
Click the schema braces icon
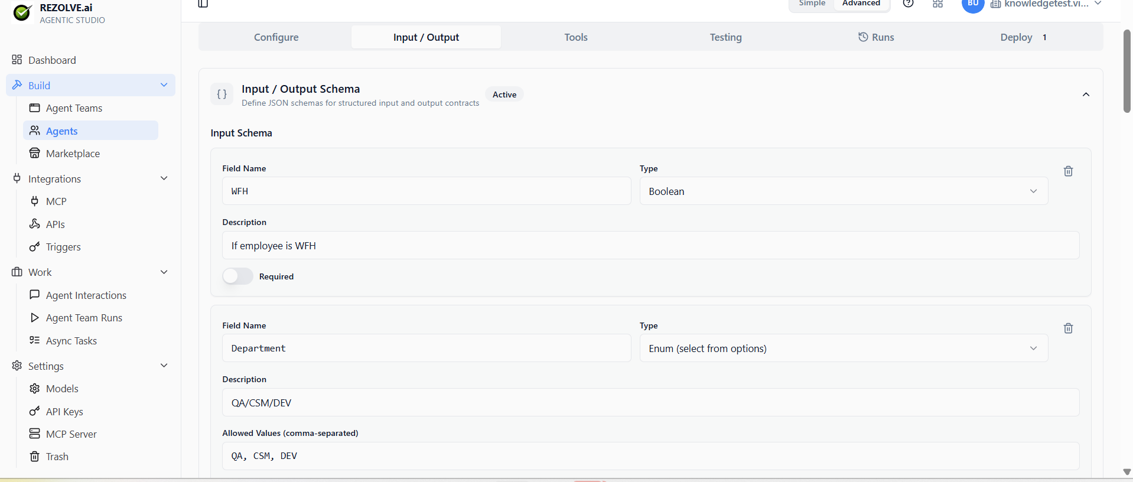222,95
